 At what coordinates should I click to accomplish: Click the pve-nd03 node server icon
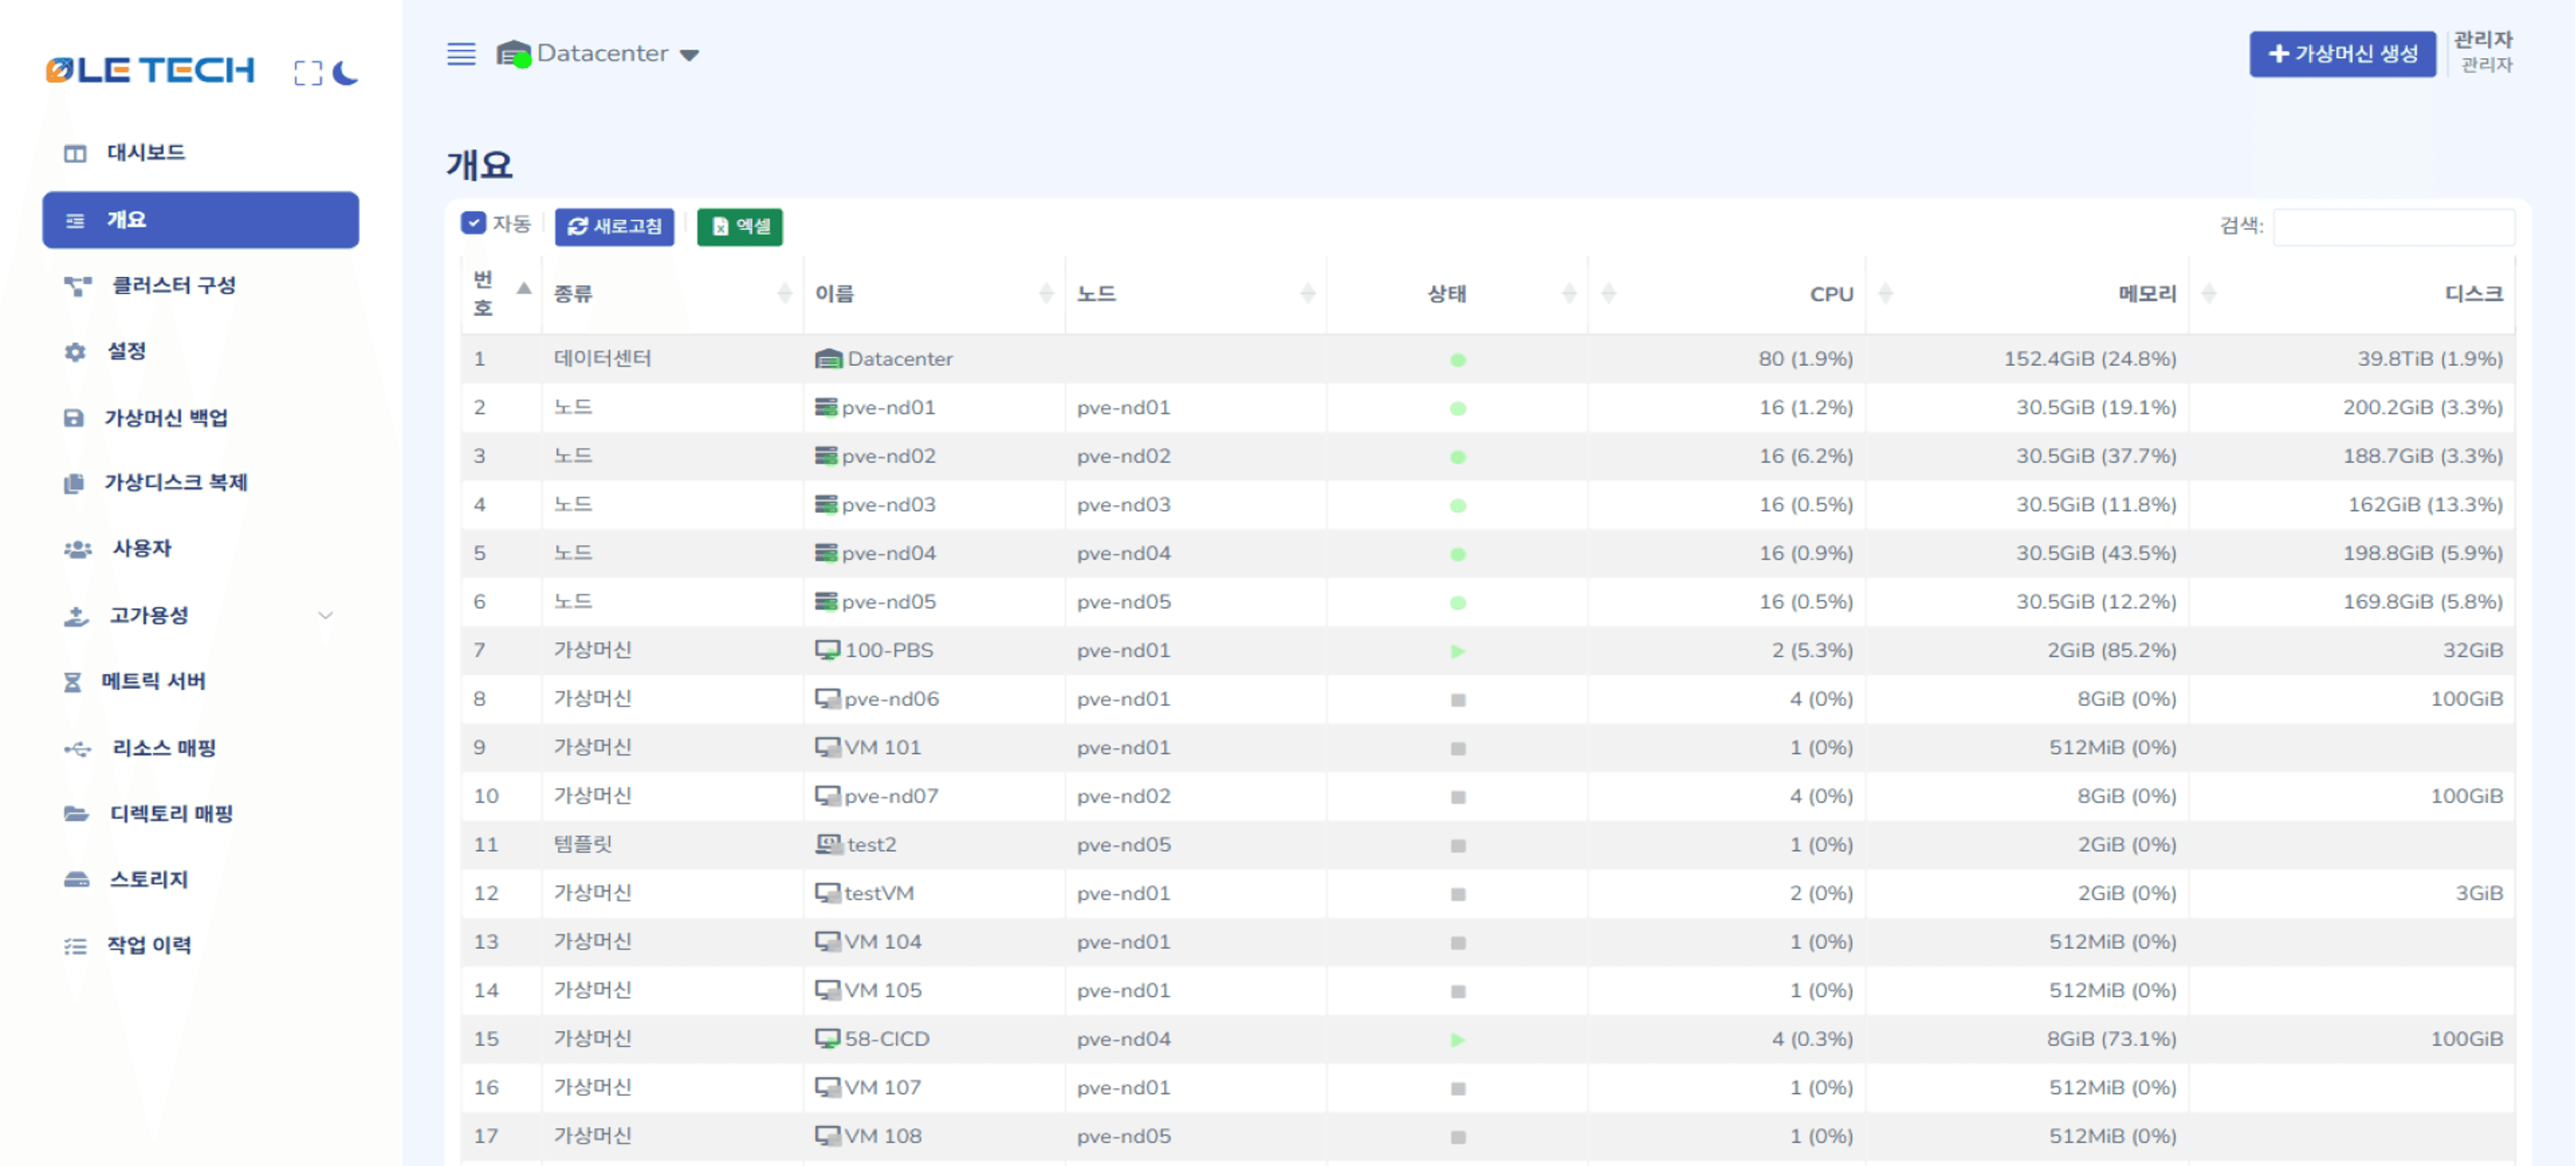[x=826, y=504]
